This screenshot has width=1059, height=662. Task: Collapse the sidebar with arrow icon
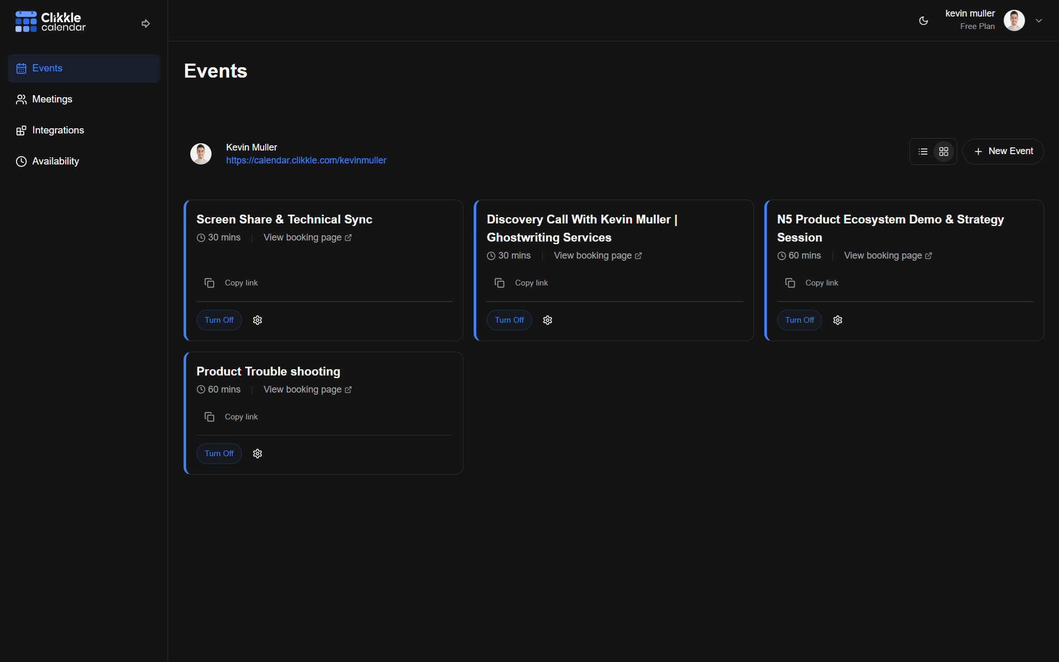pos(146,23)
